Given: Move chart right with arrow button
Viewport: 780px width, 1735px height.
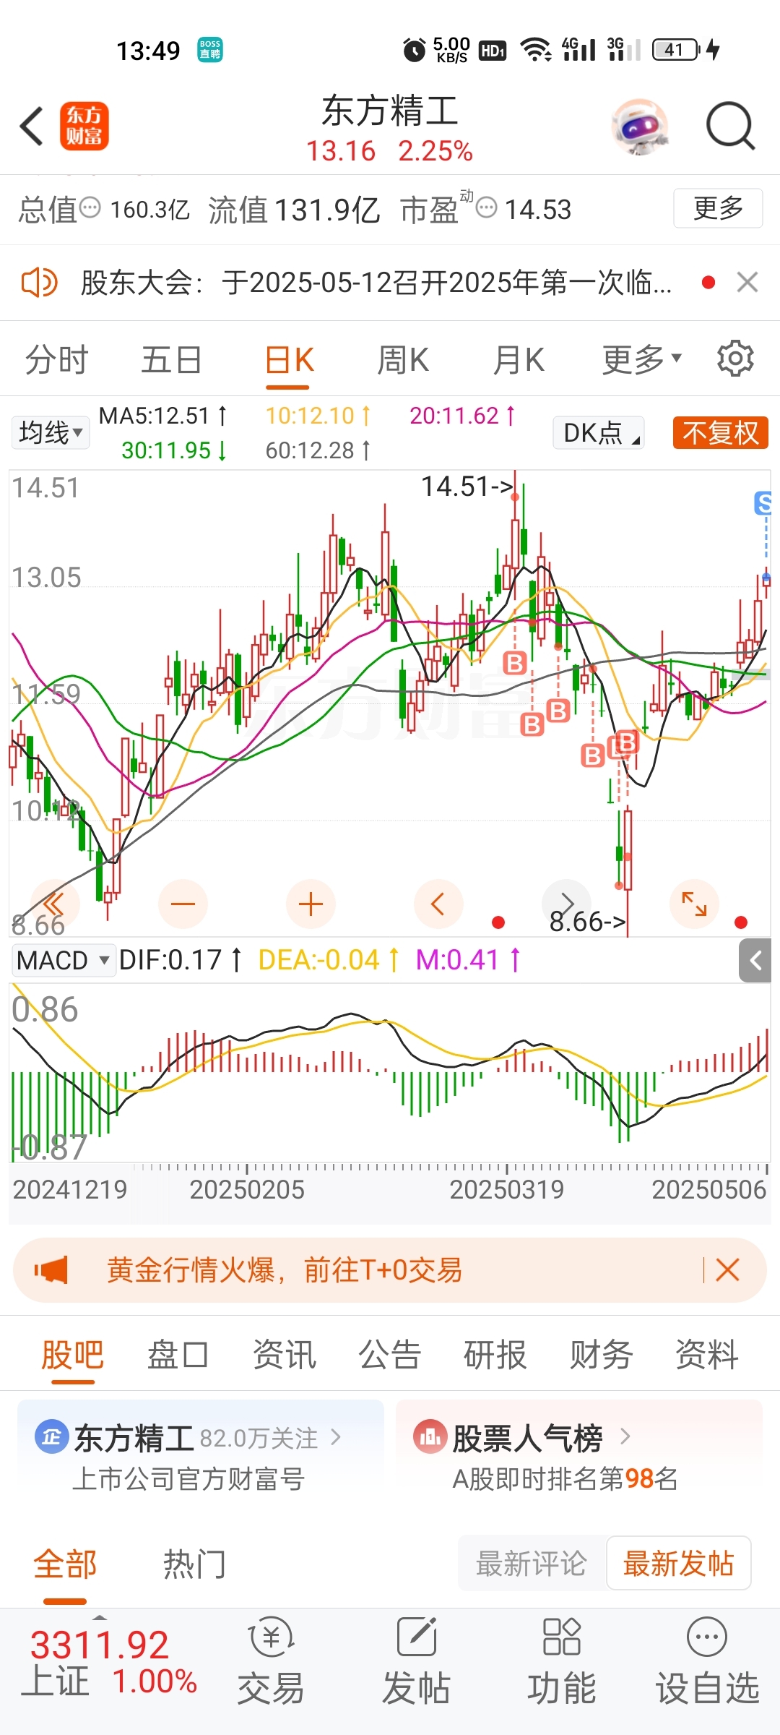Looking at the screenshot, I should click(x=567, y=904).
